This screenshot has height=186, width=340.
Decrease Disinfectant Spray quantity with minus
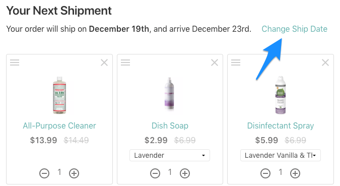265,173
